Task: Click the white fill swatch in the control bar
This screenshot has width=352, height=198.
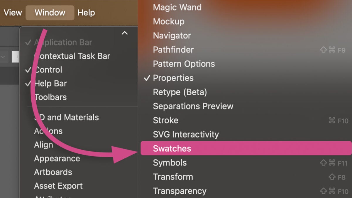Action: point(15,57)
